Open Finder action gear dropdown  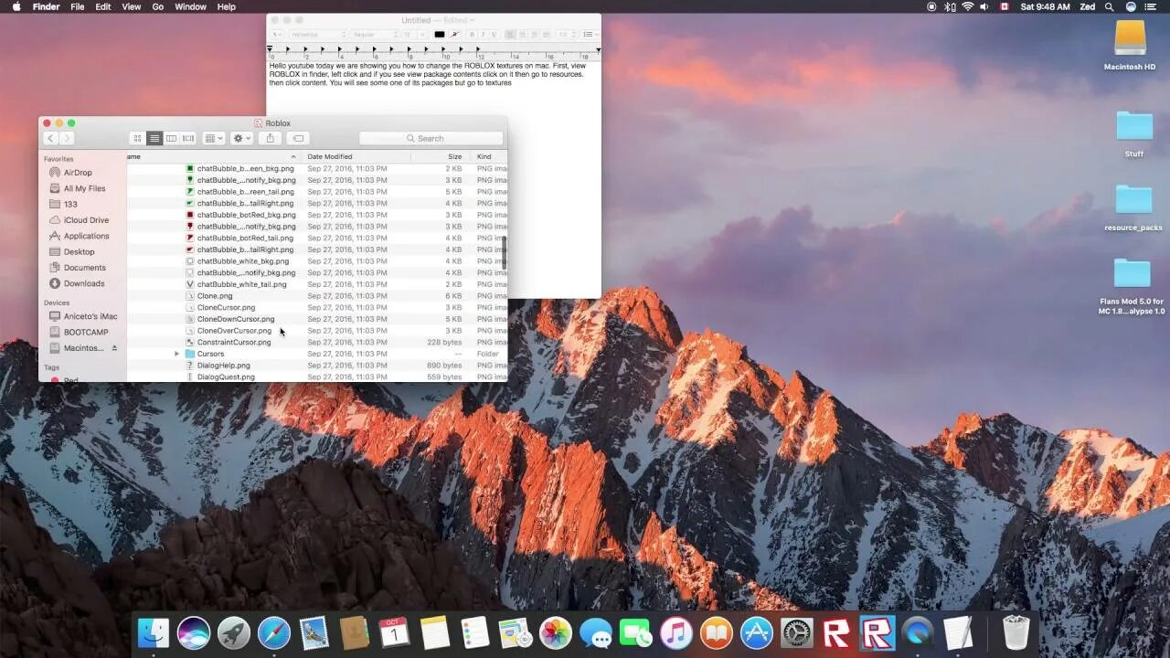pos(241,138)
